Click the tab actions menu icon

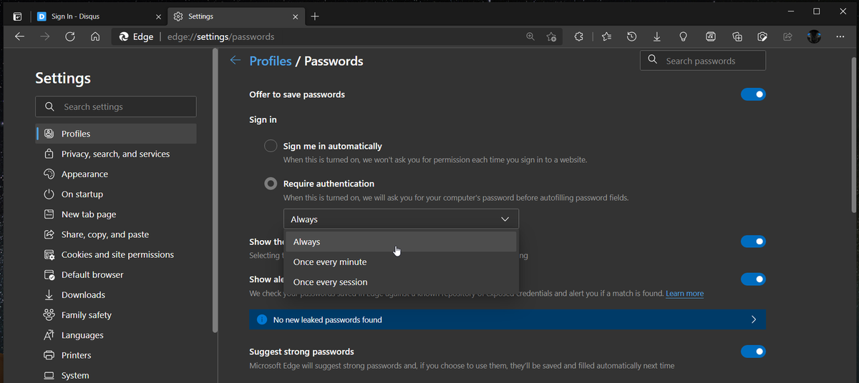(18, 16)
